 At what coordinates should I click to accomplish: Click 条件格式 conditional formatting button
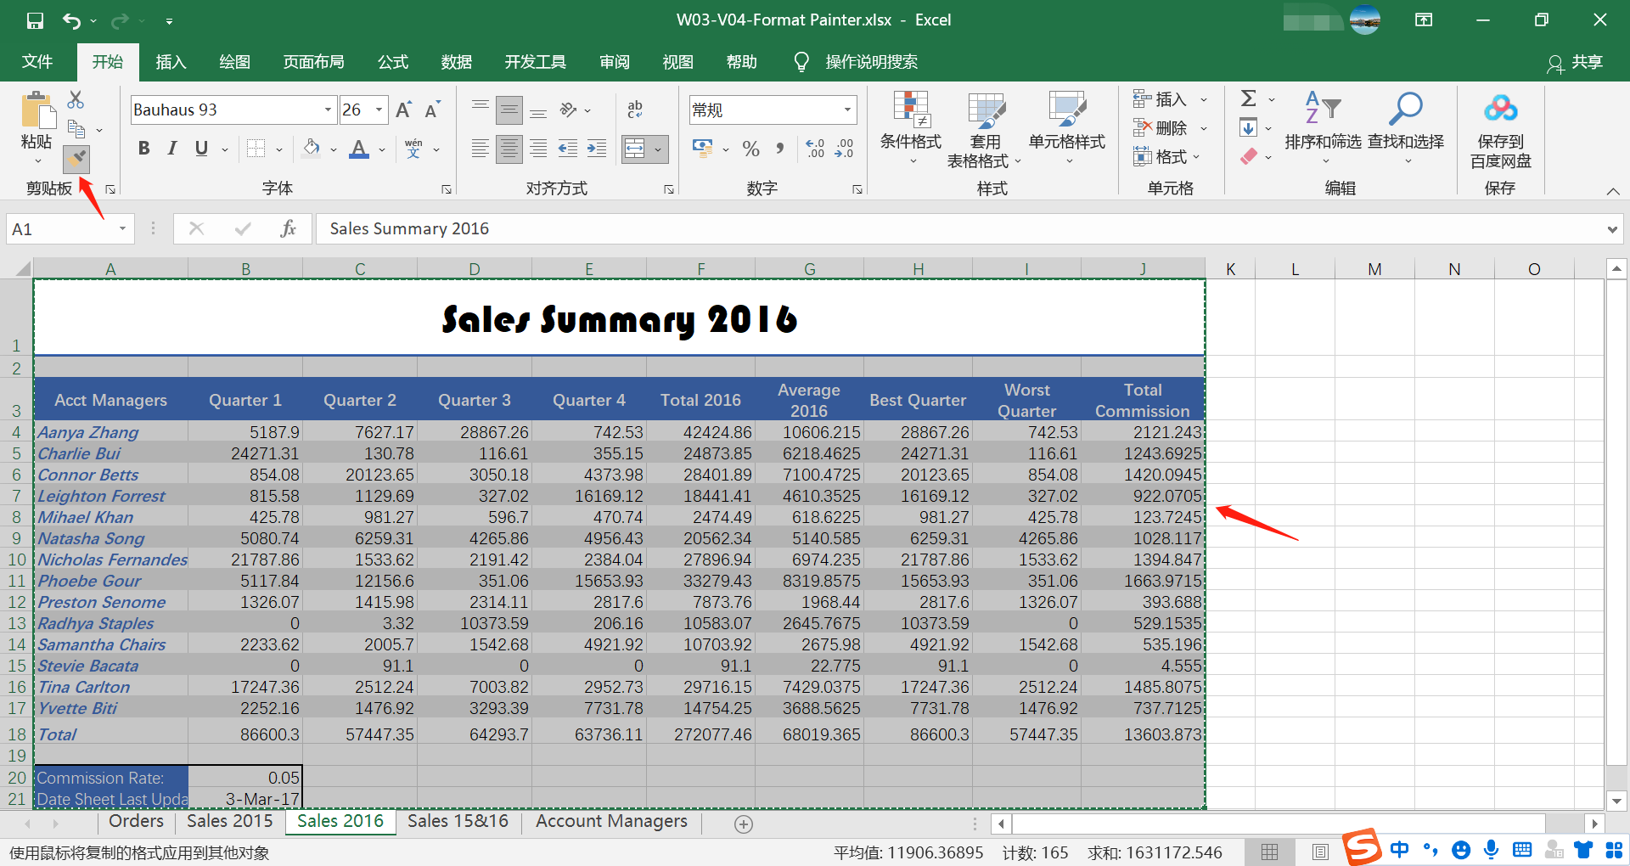tap(910, 127)
